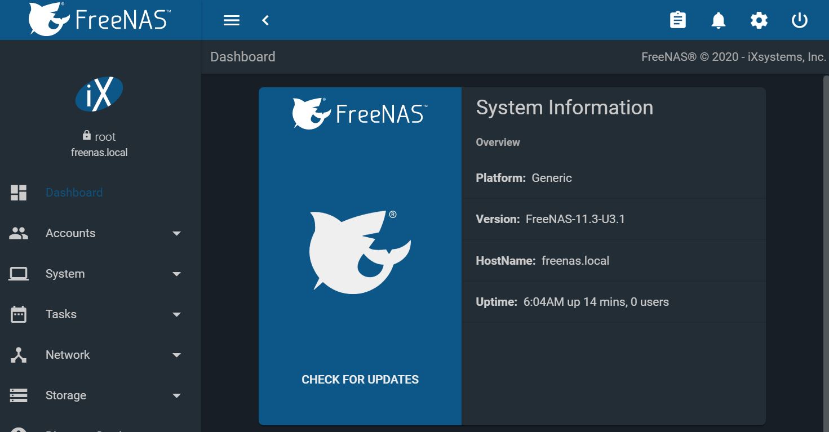Click the Dashboard grid icon in sidebar
The image size is (829, 432).
click(19, 193)
